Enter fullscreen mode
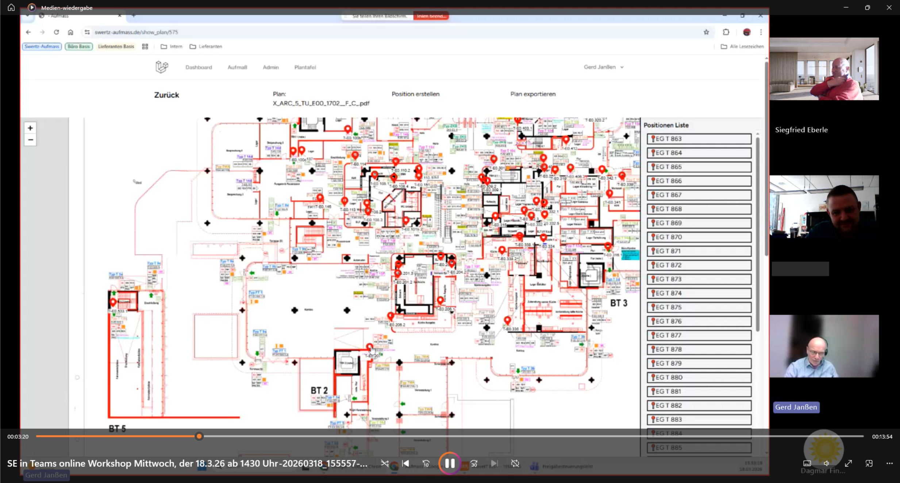Image resolution: width=900 pixels, height=483 pixels. point(848,463)
